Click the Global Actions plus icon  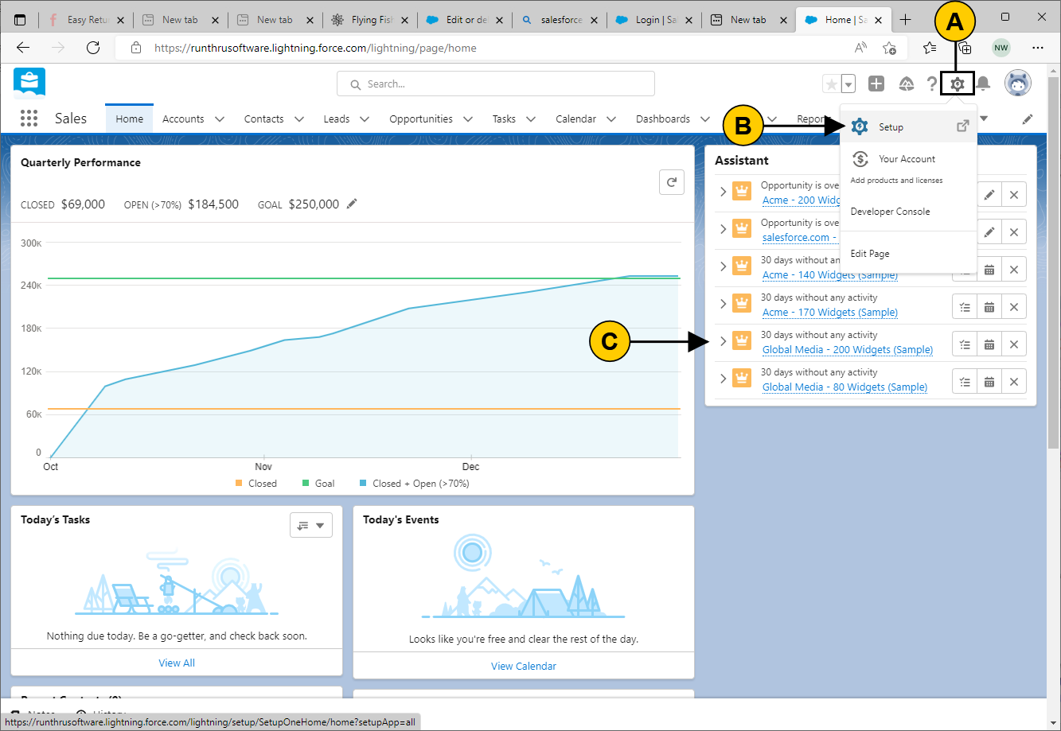pyautogui.click(x=876, y=84)
